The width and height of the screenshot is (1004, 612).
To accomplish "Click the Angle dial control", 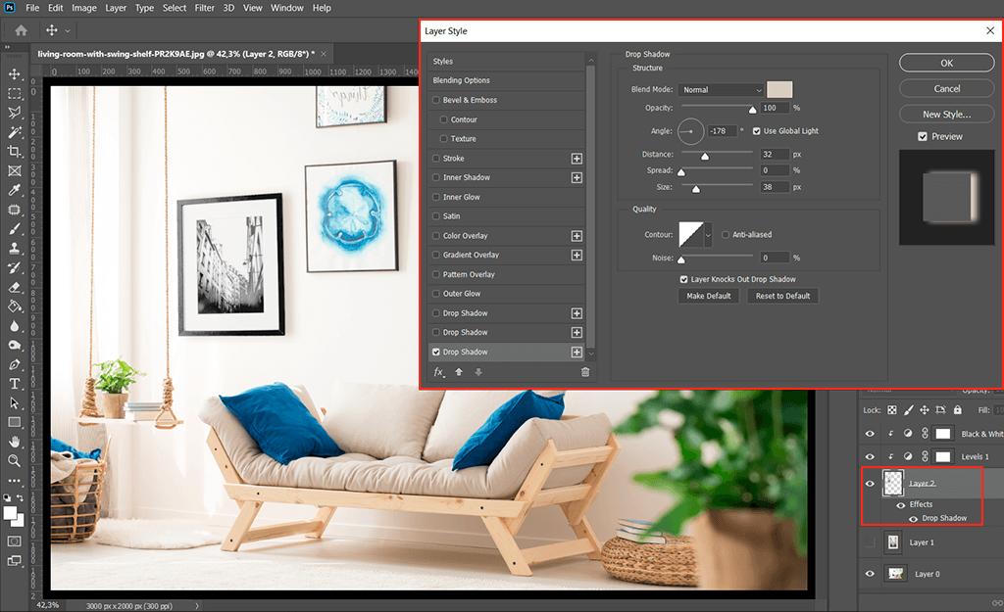I will tap(691, 131).
